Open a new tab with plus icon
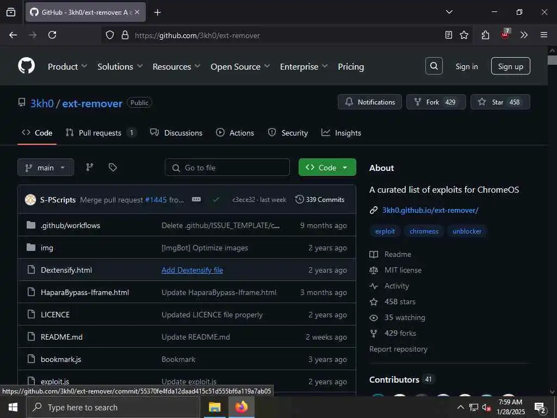557x418 pixels. tap(158, 13)
